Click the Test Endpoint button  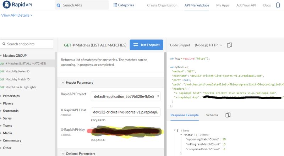point(146,45)
